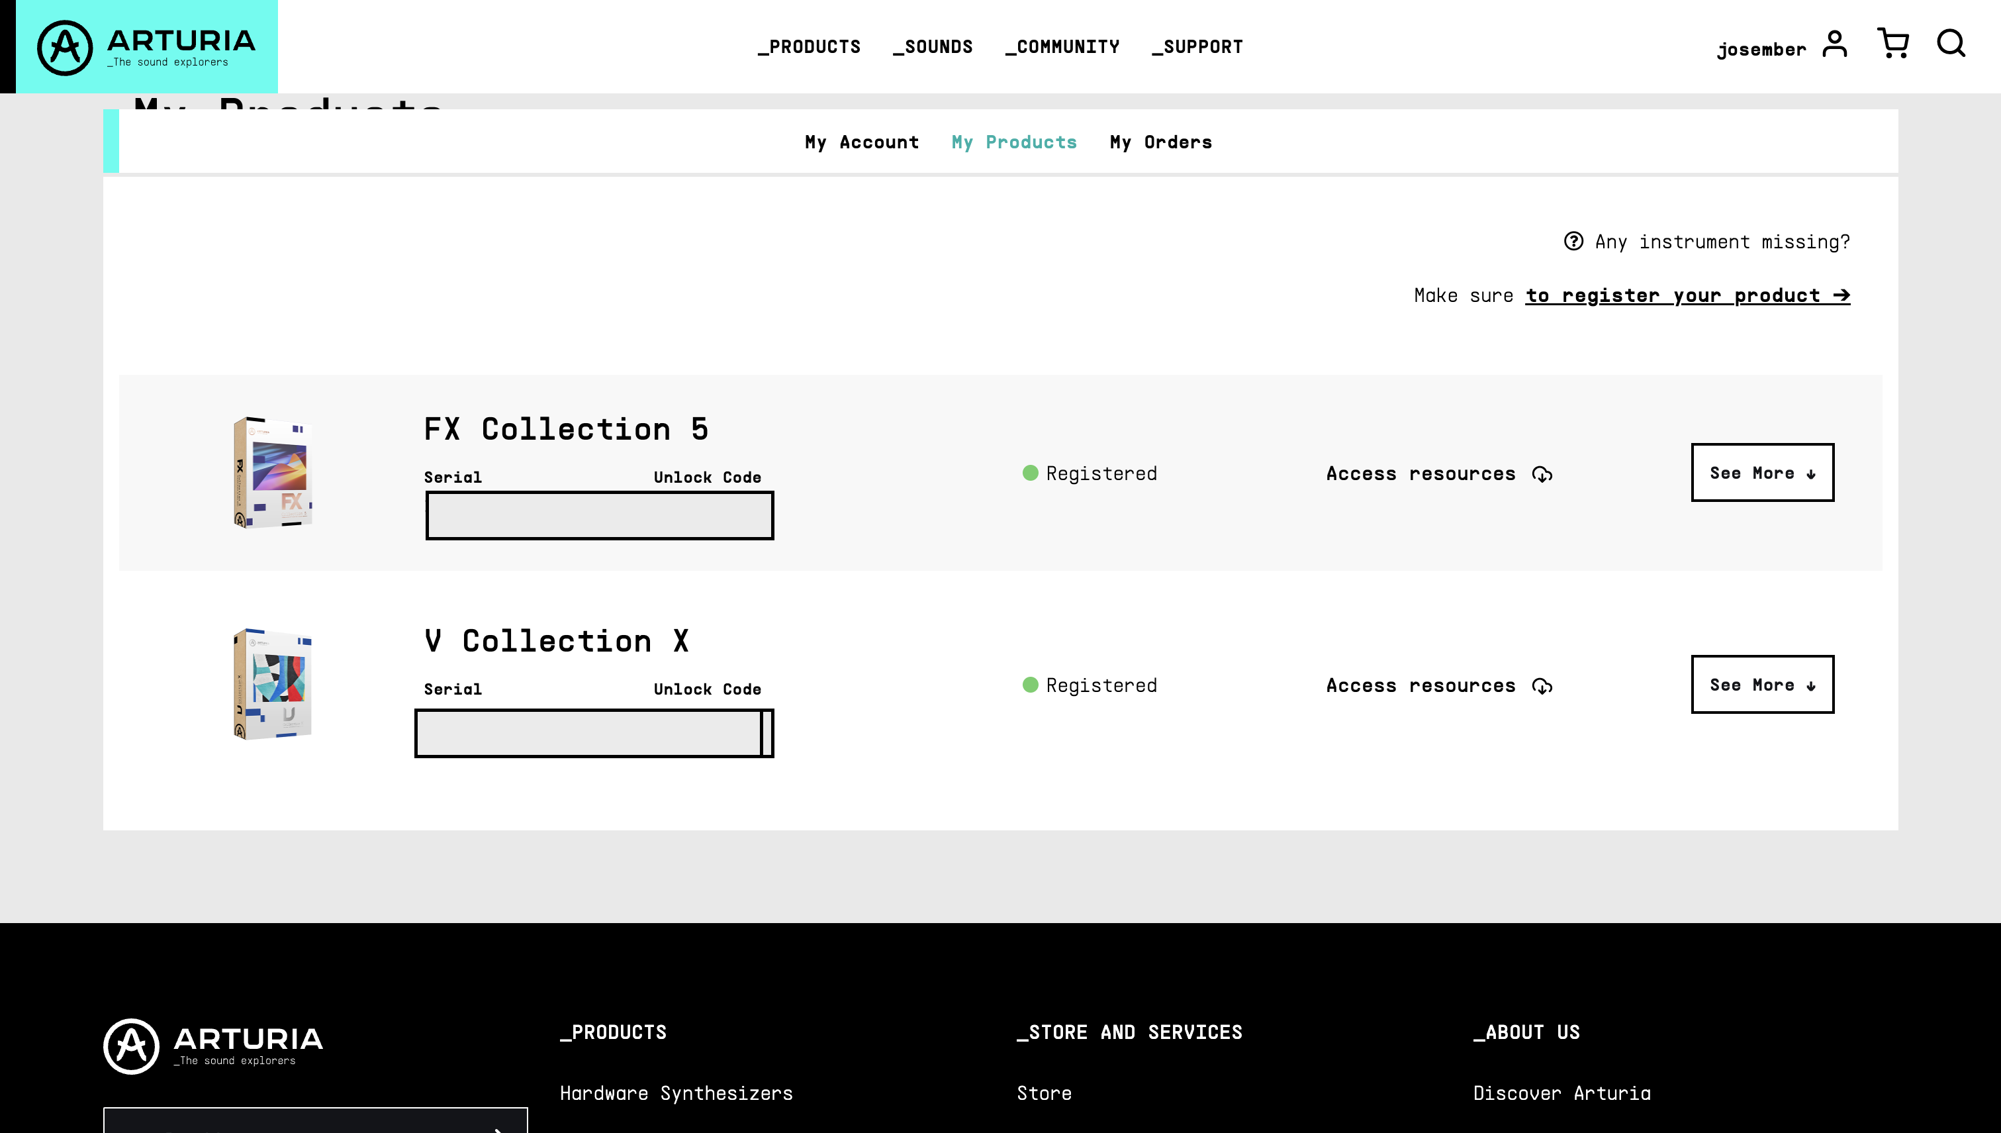Click My Orders navigation tab
Screen dimensions: 2001x1133
pyautogui.click(x=1161, y=142)
